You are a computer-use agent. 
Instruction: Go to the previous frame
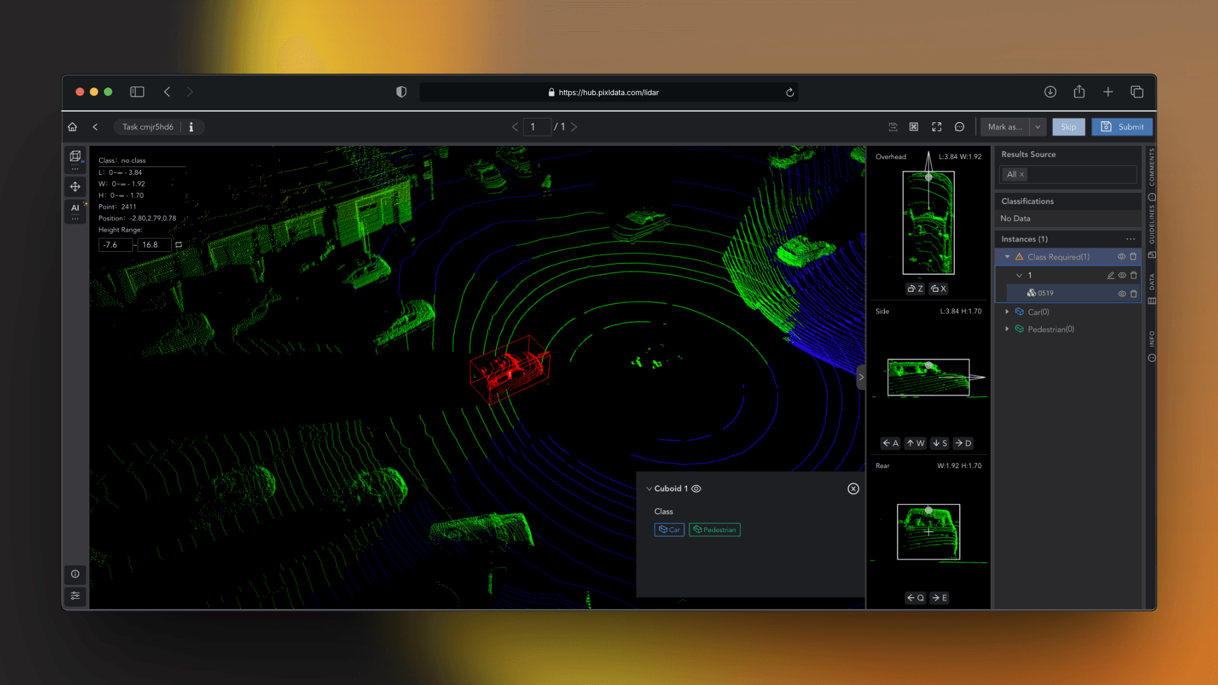tap(514, 127)
